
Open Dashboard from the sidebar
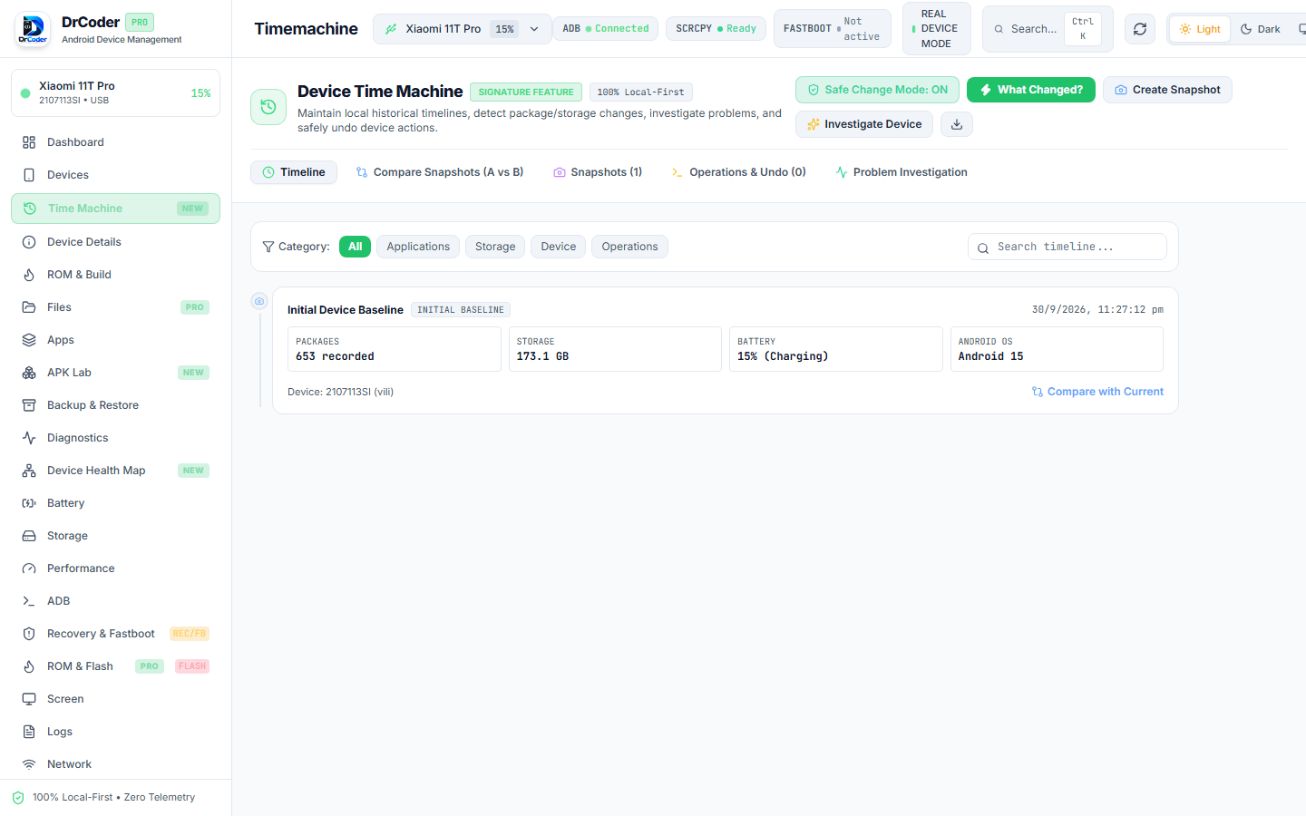pos(115,142)
